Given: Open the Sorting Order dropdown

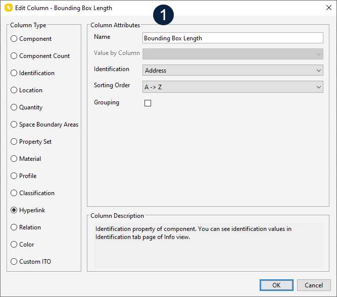Looking at the screenshot, I should 233,87.
